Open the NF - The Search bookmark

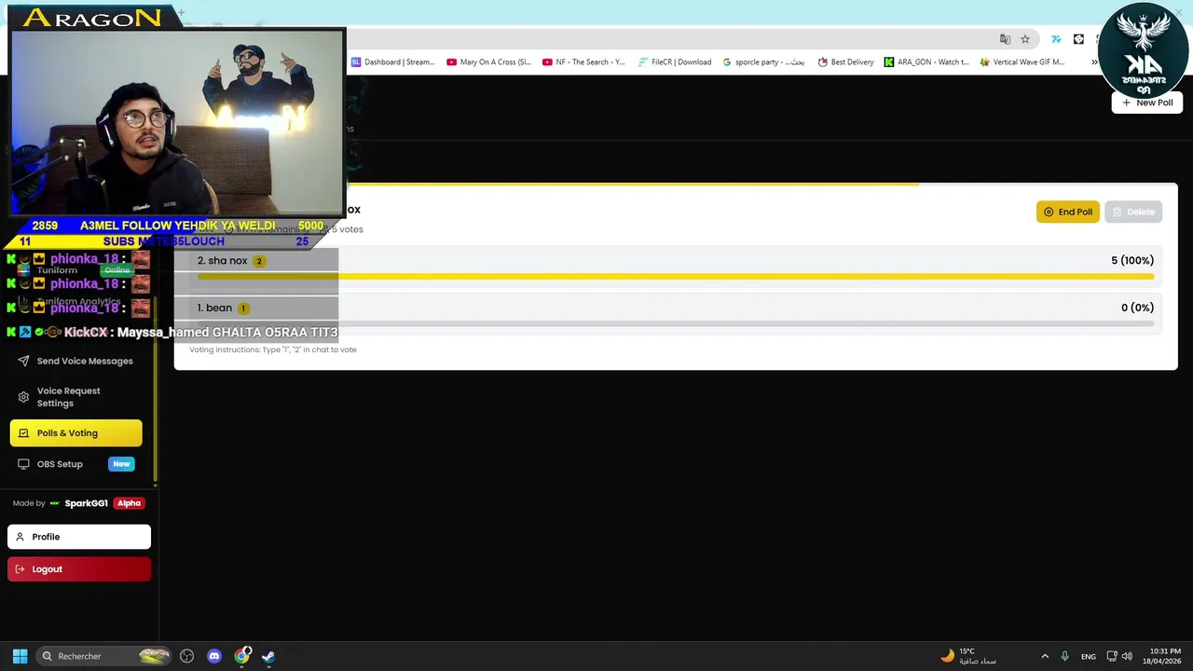tap(583, 62)
